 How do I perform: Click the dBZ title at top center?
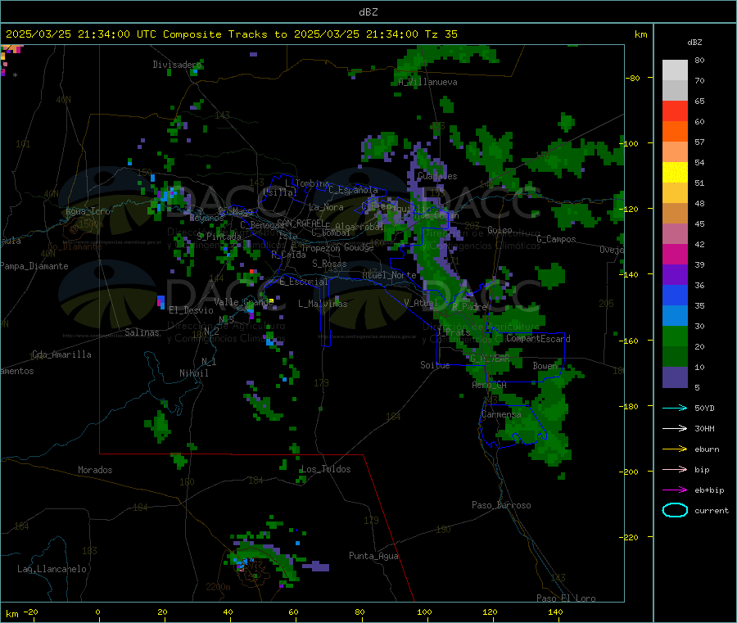coord(368,12)
